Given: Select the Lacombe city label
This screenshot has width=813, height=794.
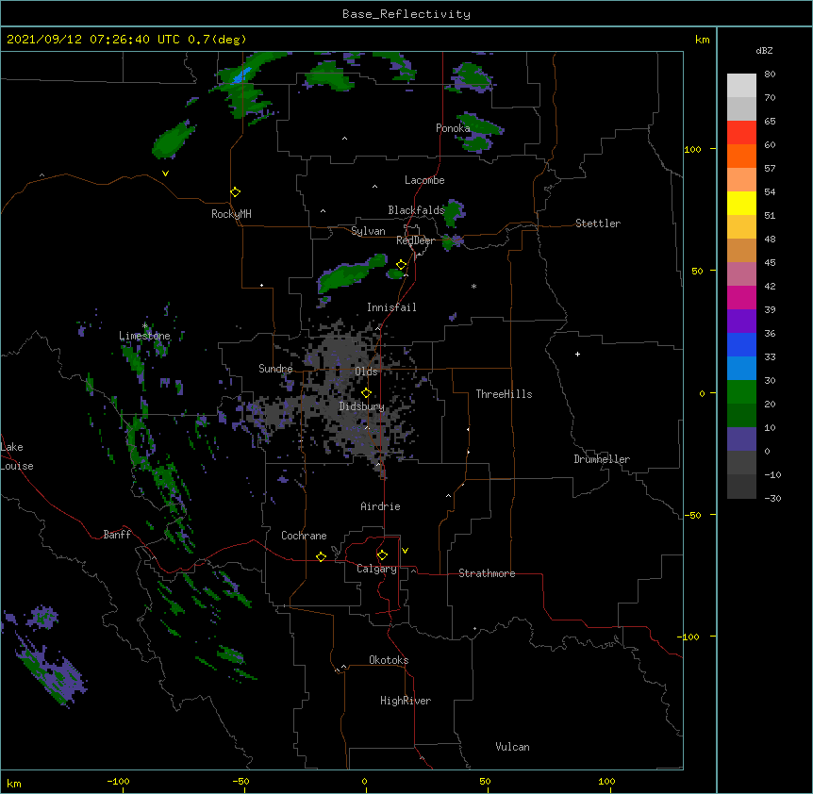Looking at the screenshot, I should tap(424, 180).
